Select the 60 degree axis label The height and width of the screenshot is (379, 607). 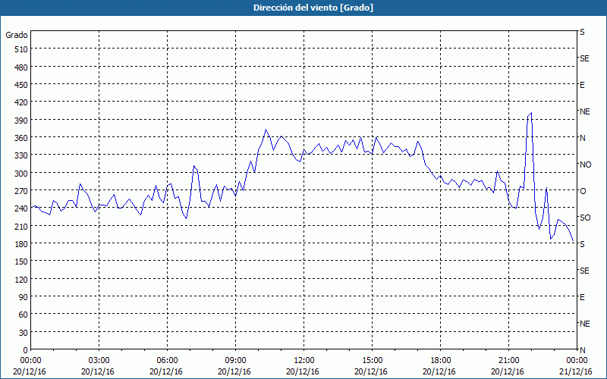[24, 315]
